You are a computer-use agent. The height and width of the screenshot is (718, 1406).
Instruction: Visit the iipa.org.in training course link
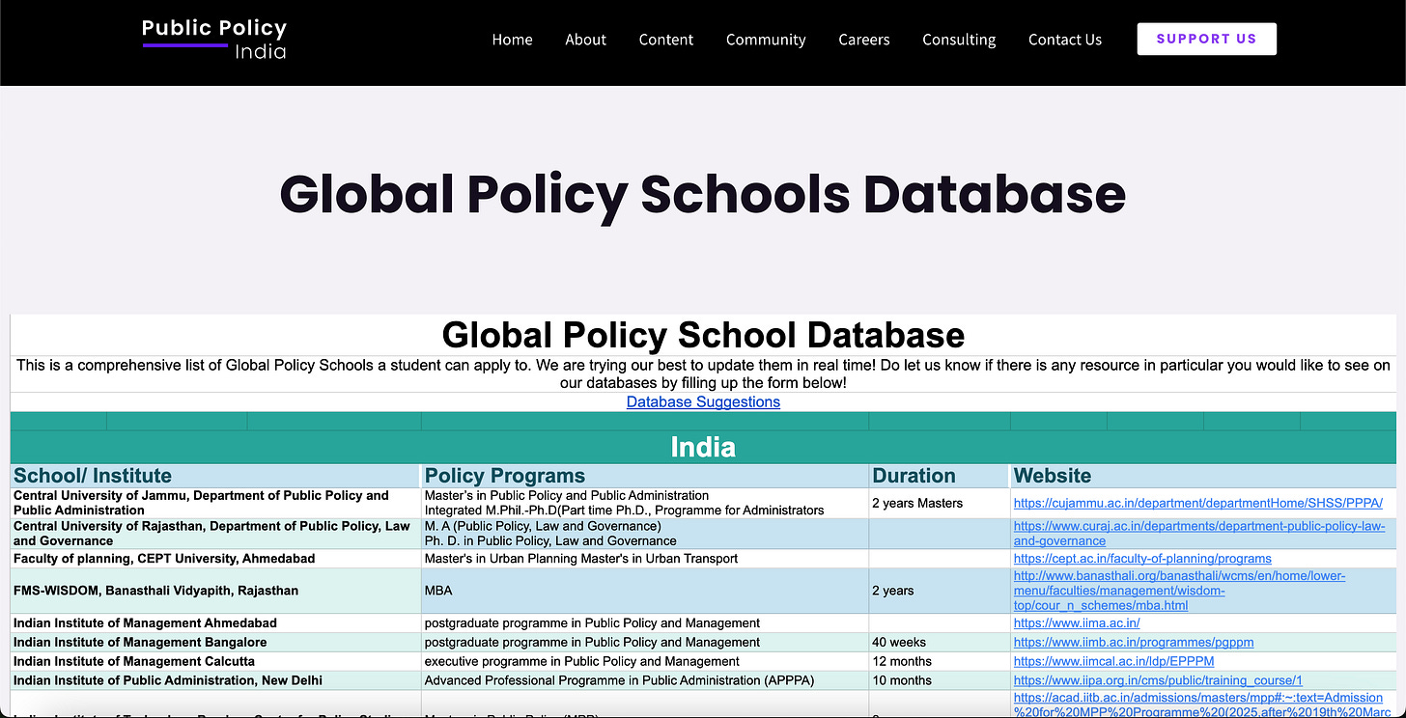(x=1158, y=681)
